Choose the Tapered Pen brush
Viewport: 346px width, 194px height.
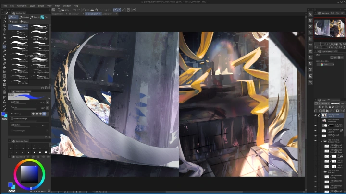click(x=18, y=66)
